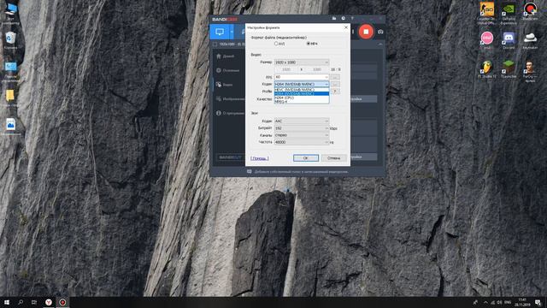Screen dimensions: 547x308
Task: Collapse the Bandicam panel with up chevron
Action: [380, 44]
